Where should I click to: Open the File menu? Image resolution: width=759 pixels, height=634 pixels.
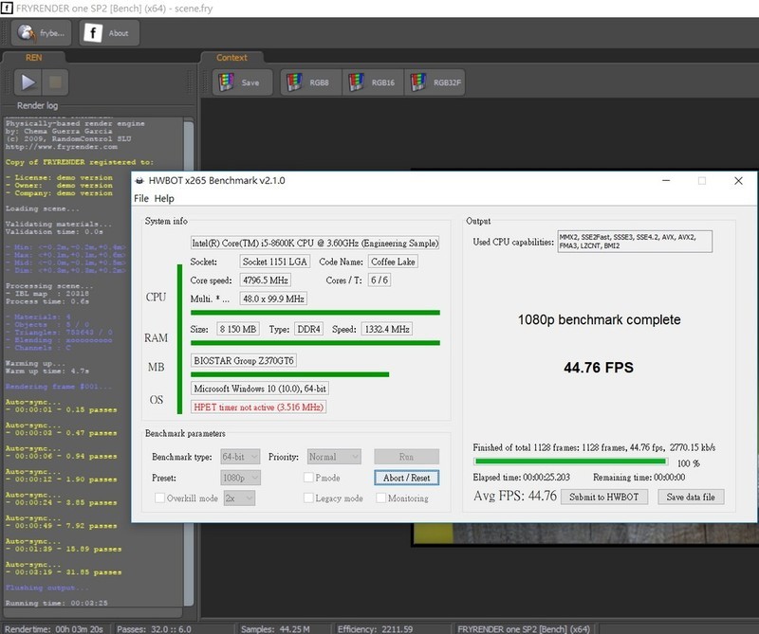[x=141, y=198]
